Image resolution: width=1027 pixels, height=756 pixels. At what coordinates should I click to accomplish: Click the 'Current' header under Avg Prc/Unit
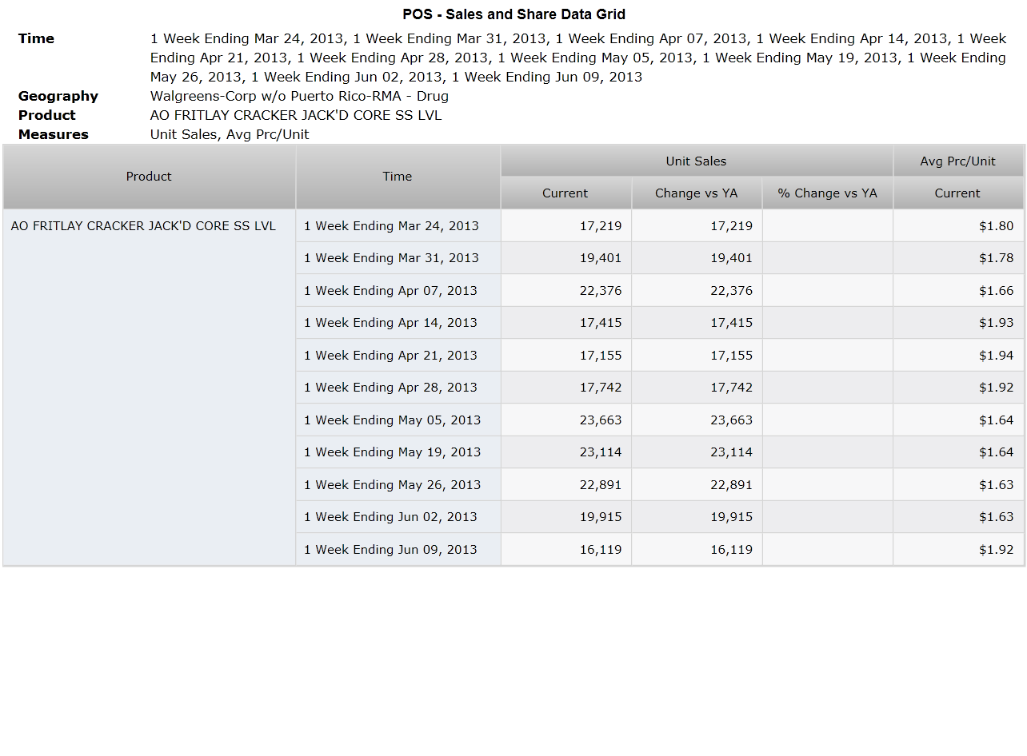(958, 193)
